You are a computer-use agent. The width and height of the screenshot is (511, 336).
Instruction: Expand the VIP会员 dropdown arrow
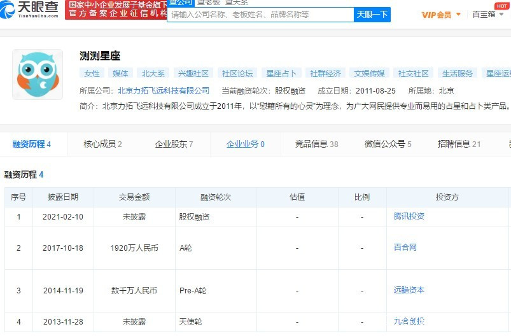(x=459, y=15)
